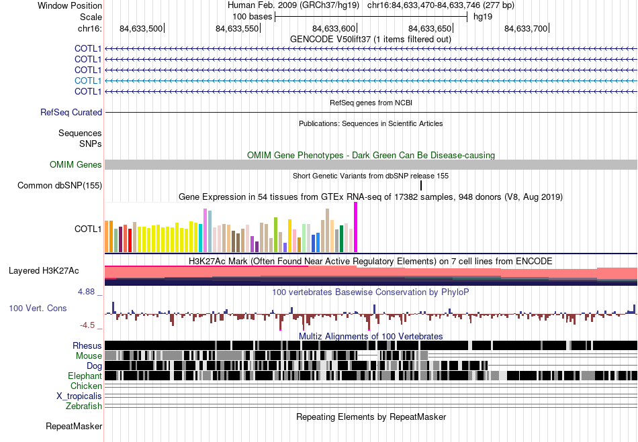
Task: Select the GENCODE V50lift37 track title
Action: pyautogui.click(x=371, y=40)
